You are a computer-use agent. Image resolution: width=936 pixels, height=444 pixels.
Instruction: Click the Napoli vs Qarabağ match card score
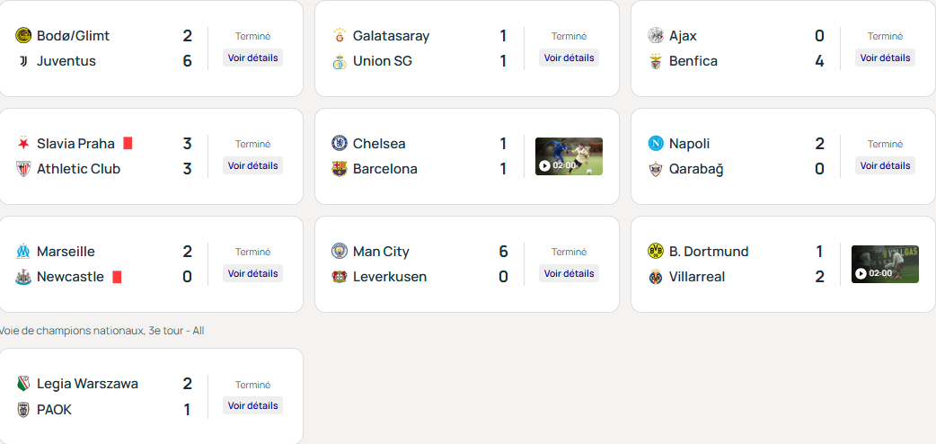click(x=819, y=156)
